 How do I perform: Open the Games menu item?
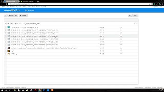(x=25, y=7)
